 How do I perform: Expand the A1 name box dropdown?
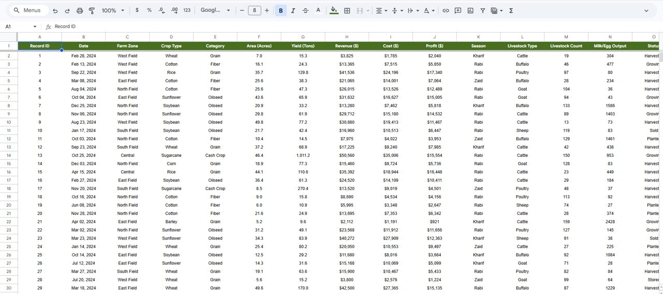coord(35,26)
